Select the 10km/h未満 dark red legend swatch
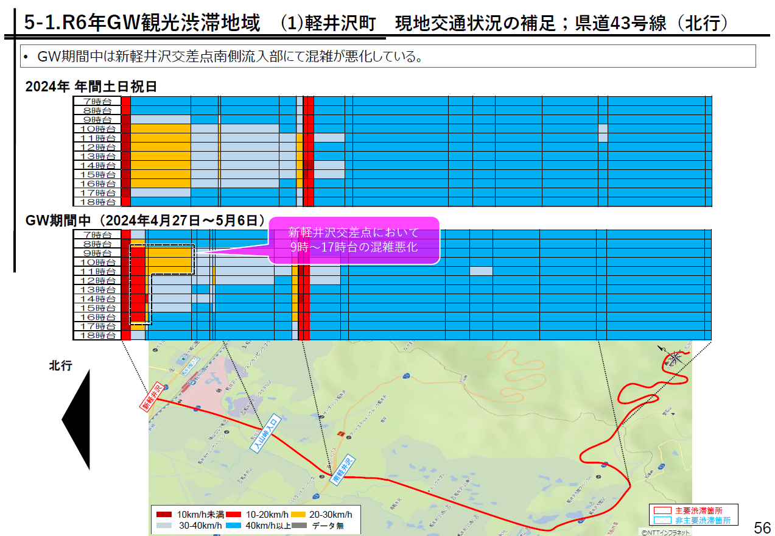Image resolution: width=775 pixels, height=536 pixels. [164, 513]
